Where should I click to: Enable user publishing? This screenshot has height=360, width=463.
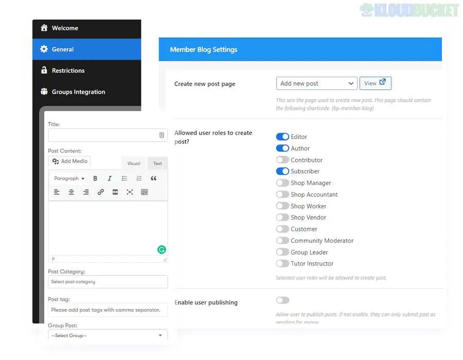coord(282,300)
